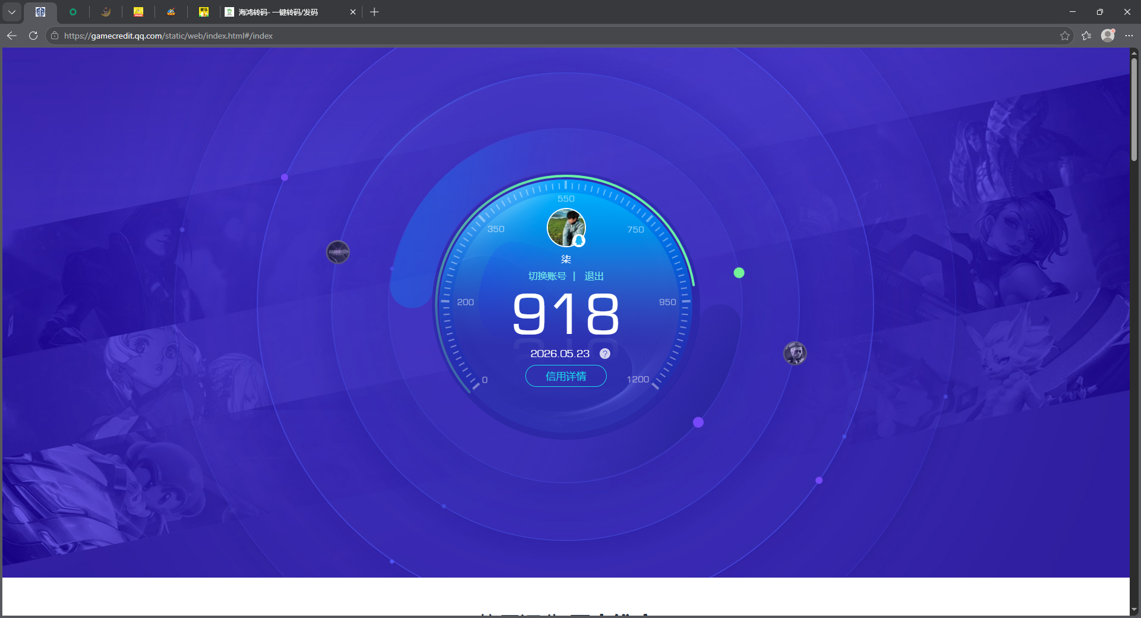Click the page's vertical scrollbar thumb
1141x618 pixels.
click(1134, 109)
